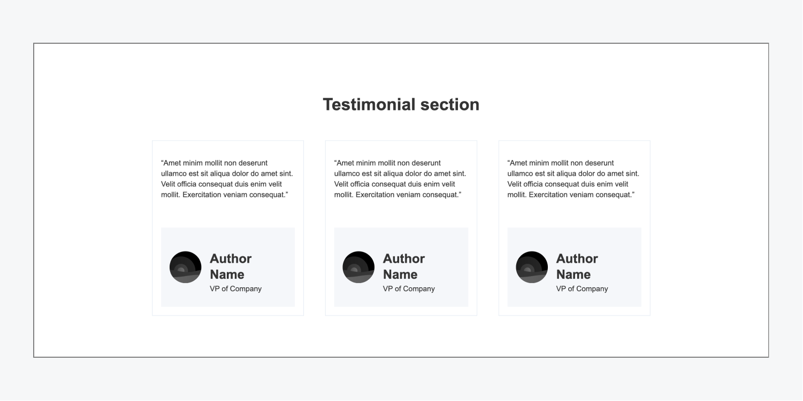
Task: Click the author avatar in the last testimonial card
Action: pos(532,267)
